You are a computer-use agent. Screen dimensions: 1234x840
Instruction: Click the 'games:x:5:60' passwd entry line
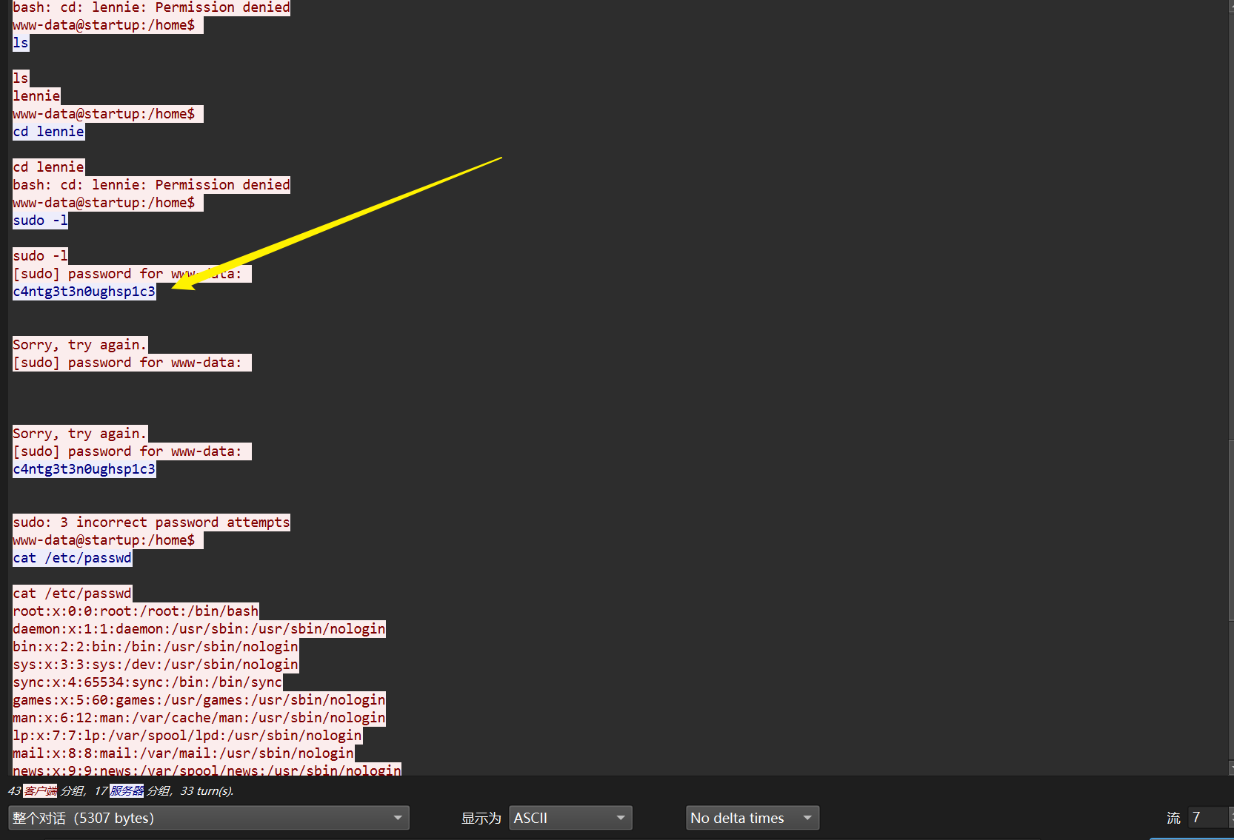[x=199, y=700]
